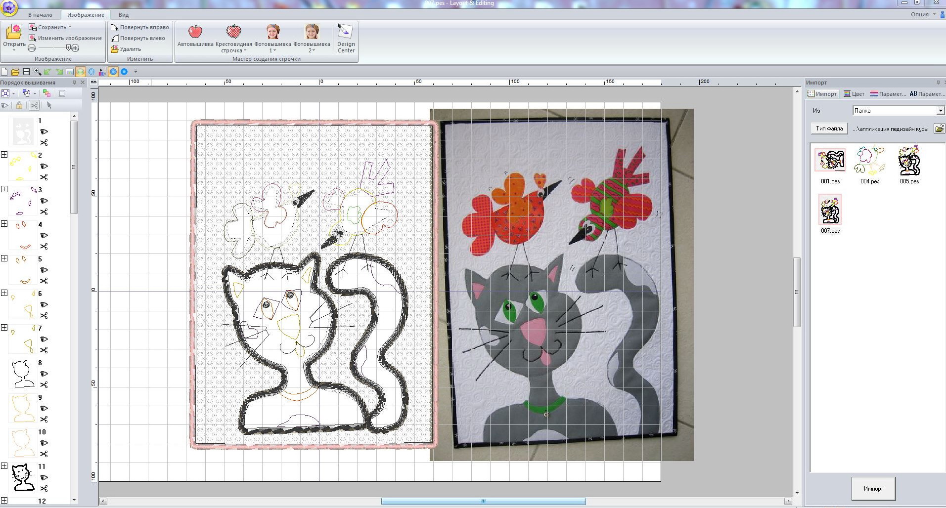
Task: Click the large Импорт button
Action: click(x=873, y=489)
